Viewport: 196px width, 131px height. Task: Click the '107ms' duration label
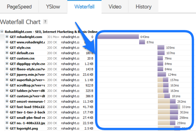(171, 53)
